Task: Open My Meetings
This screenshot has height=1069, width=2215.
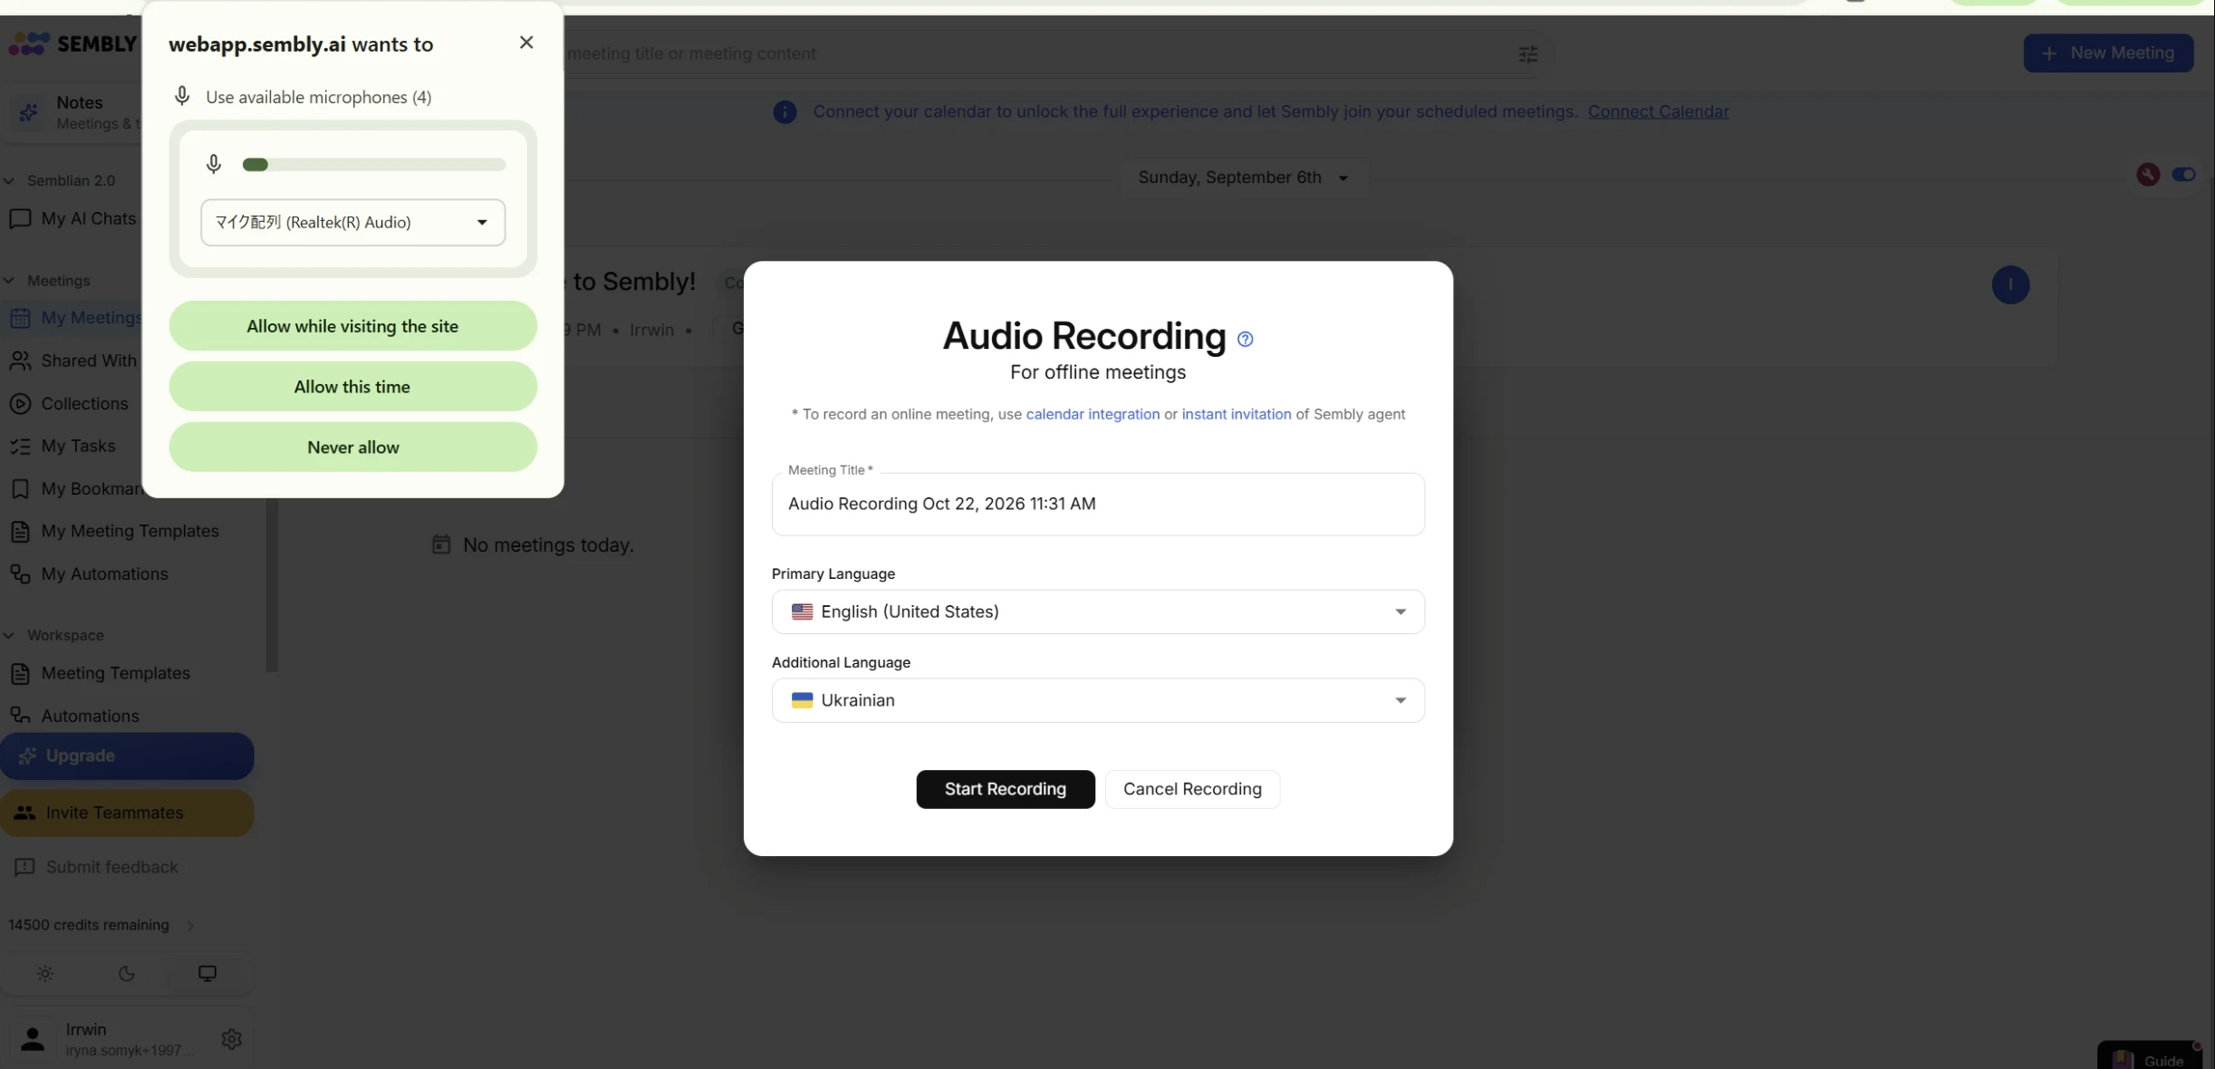Action: click(x=72, y=318)
